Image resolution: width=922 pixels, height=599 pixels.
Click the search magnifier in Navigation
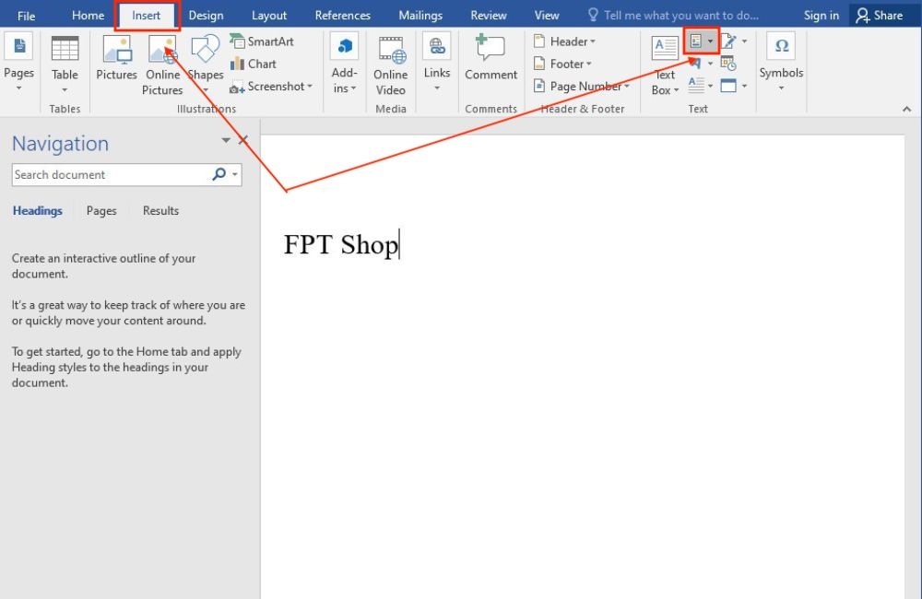pos(219,174)
